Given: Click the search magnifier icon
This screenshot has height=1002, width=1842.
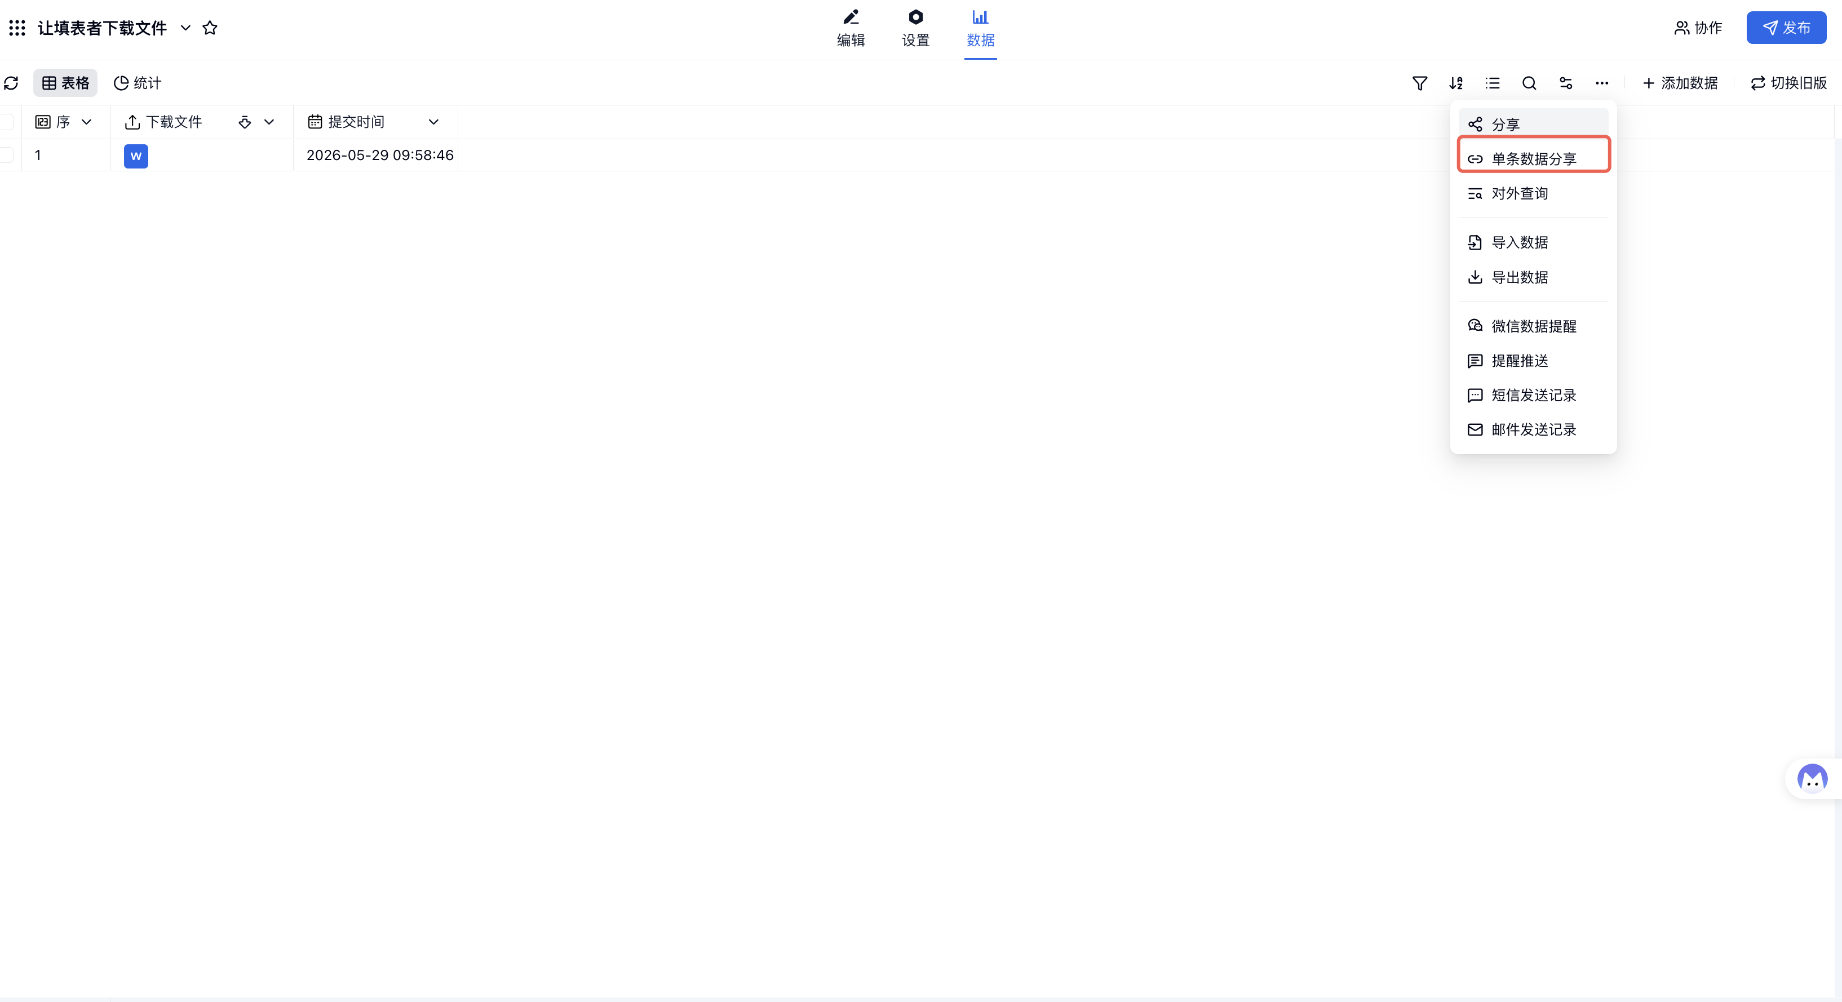Looking at the screenshot, I should [1529, 83].
